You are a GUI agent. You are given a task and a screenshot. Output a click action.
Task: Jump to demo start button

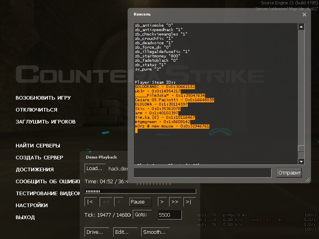[x=91, y=202]
